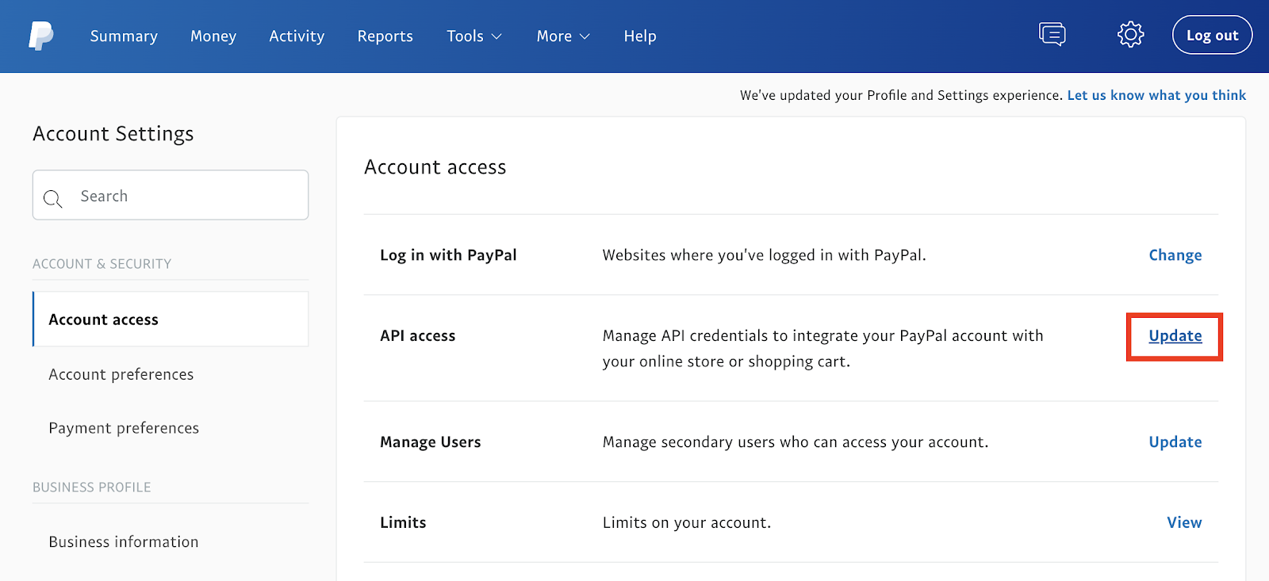Click the 'Account access' panel heading

(x=435, y=167)
